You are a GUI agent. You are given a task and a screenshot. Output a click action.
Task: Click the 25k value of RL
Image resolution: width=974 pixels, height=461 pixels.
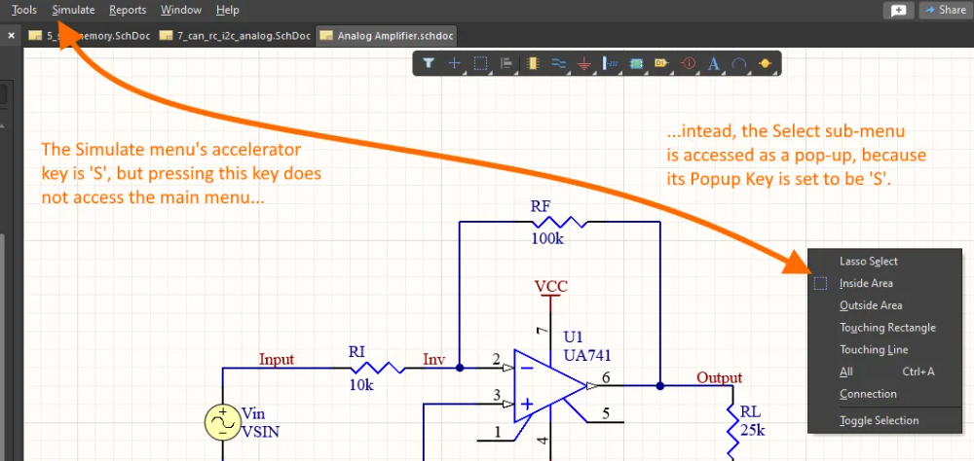(752, 430)
